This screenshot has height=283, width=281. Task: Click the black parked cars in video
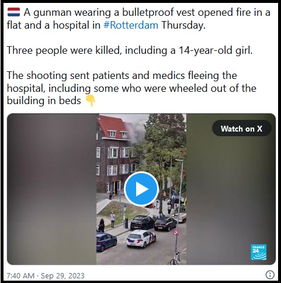coord(154,223)
